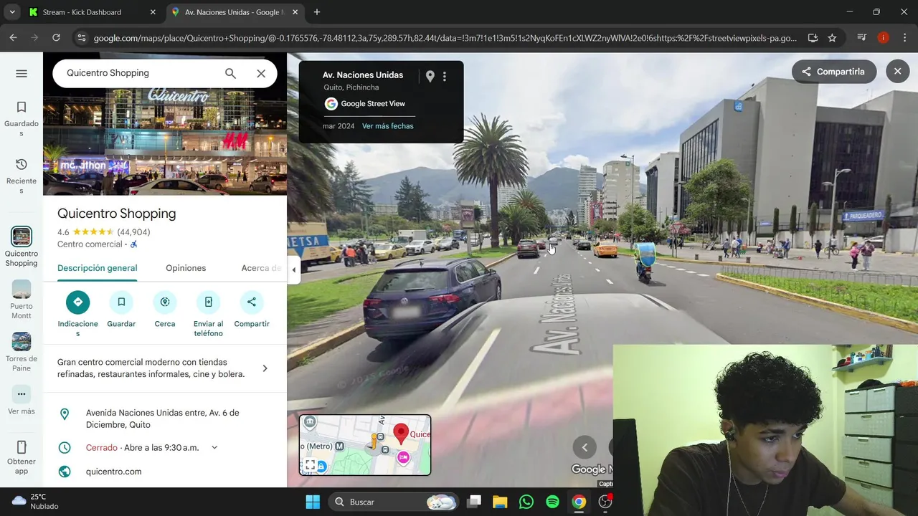This screenshot has width=918, height=516.
Task: Click Ver más fechas link
Action: pyautogui.click(x=387, y=126)
